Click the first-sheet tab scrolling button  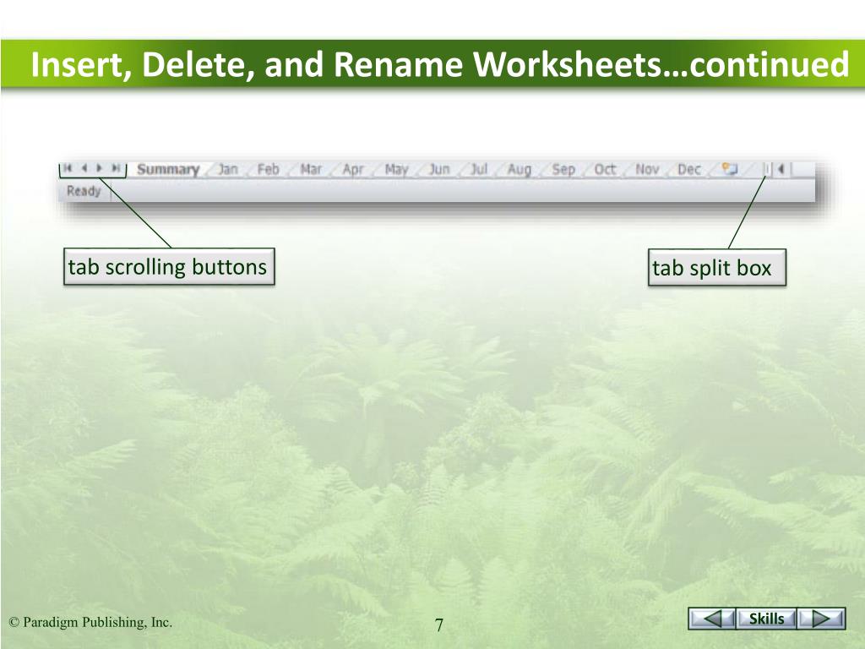click(68, 168)
